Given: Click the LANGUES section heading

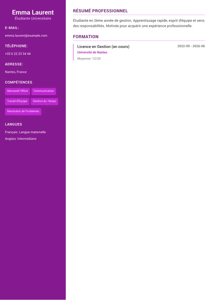Looking at the screenshot, I should click(x=13, y=124).
